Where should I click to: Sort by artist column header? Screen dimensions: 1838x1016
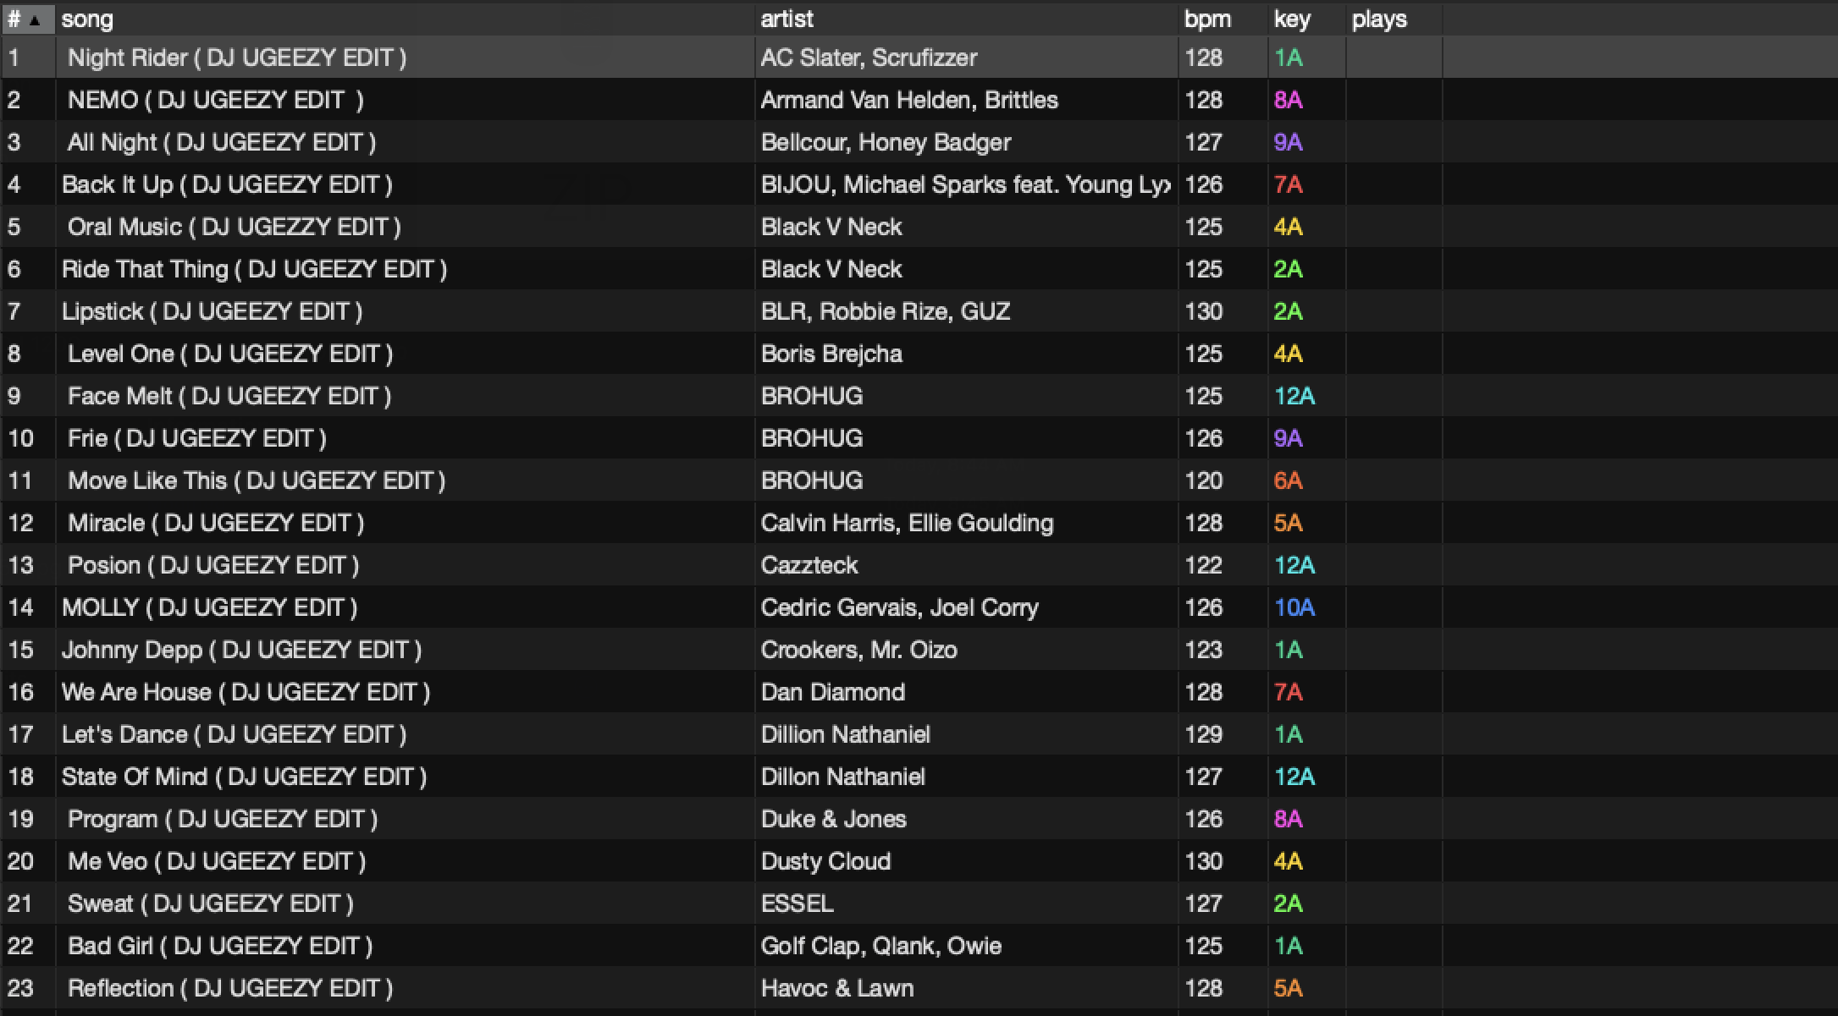pos(787,19)
